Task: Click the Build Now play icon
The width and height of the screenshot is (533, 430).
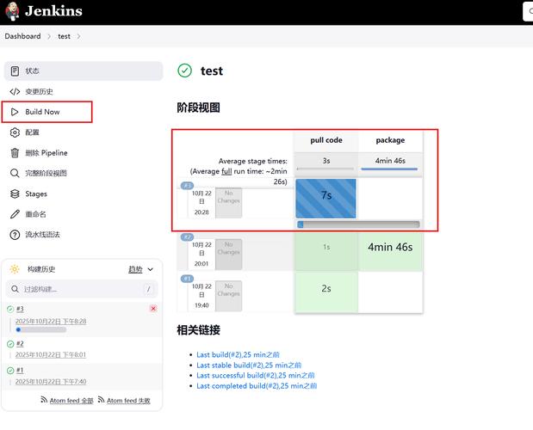Action: click(15, 112)
